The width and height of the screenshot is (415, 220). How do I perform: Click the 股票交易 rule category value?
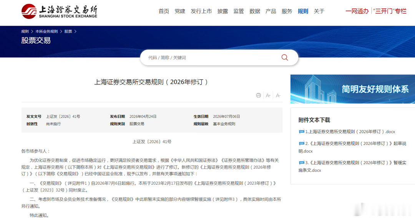coord(137,124)
